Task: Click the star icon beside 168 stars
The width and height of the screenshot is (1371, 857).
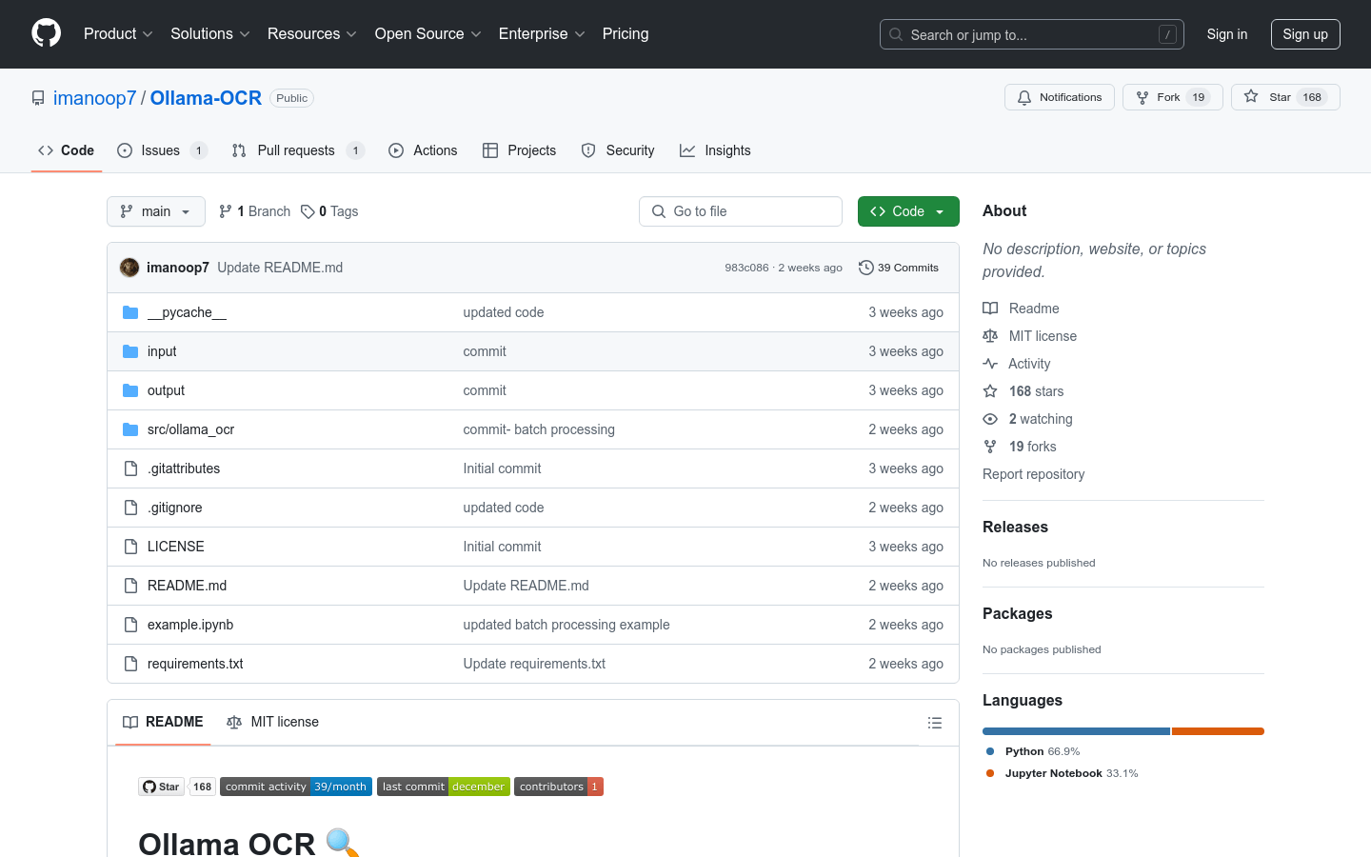Action: [x=990, y=391]
